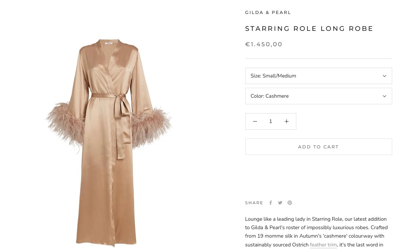Click the SHARE label text
The image size is (401, 249).
[254, 203]
